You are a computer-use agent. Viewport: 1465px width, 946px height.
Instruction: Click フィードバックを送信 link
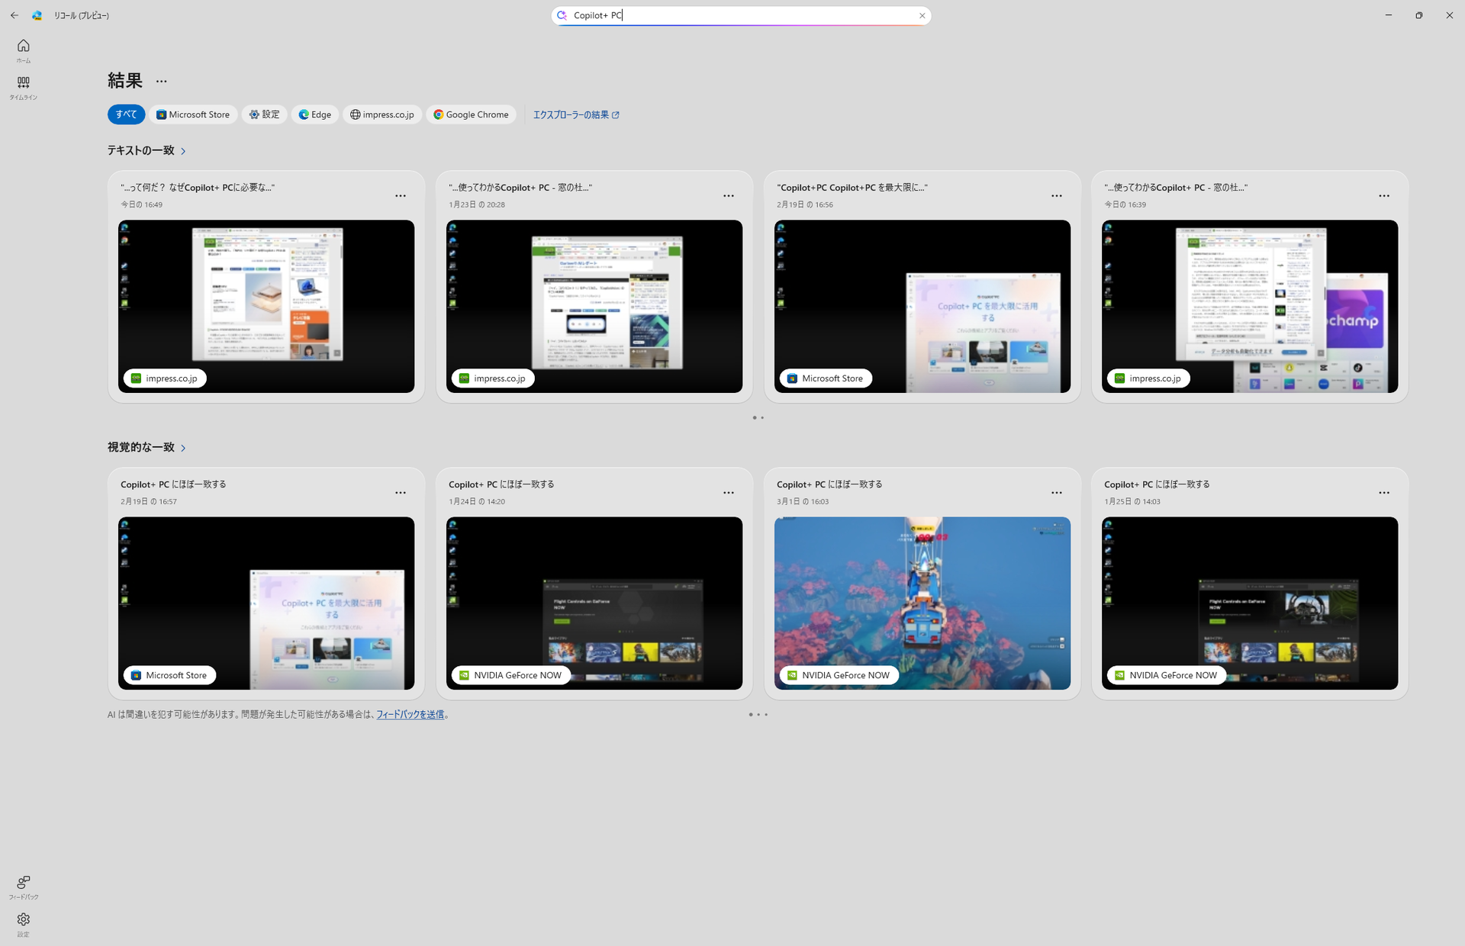(x=410, y=715)
